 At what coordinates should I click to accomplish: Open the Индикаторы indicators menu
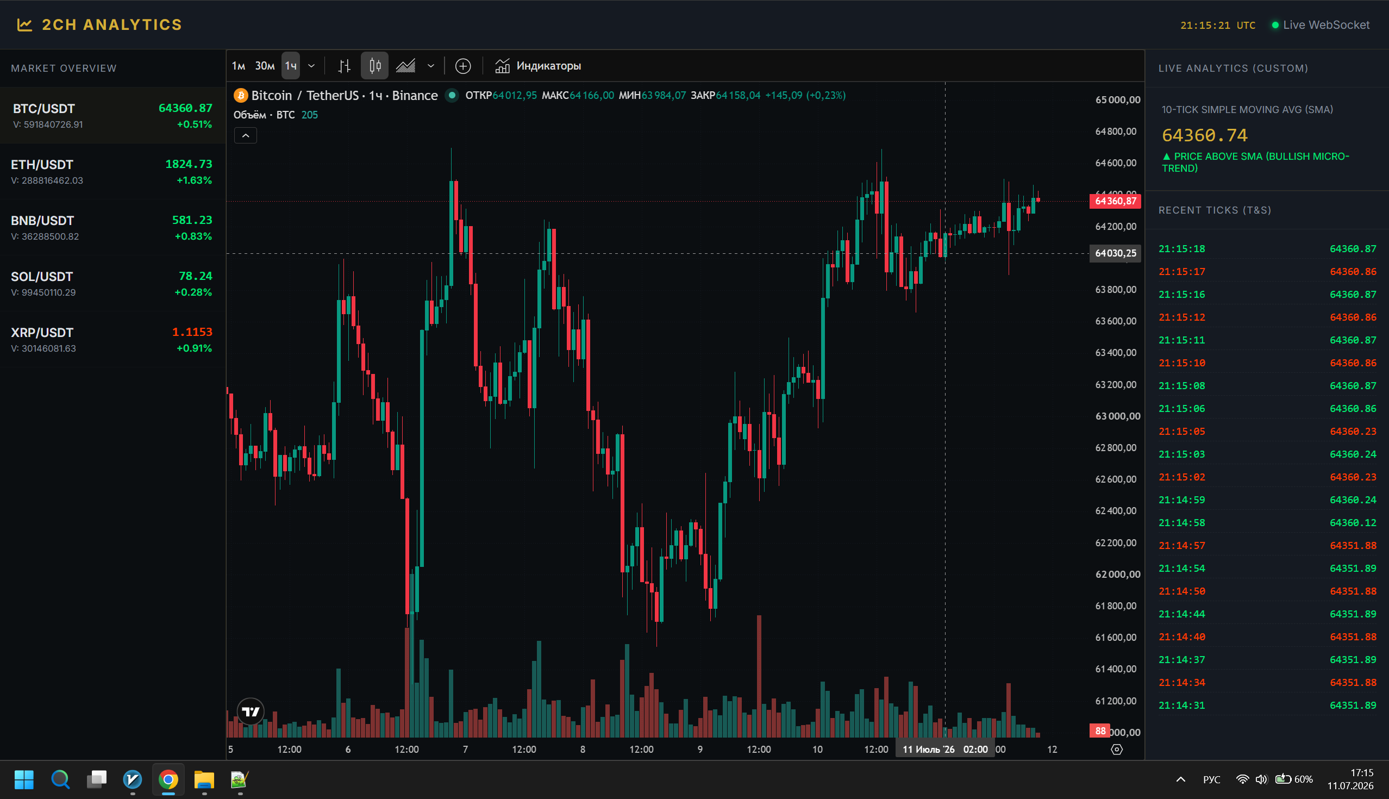(537, 66)
